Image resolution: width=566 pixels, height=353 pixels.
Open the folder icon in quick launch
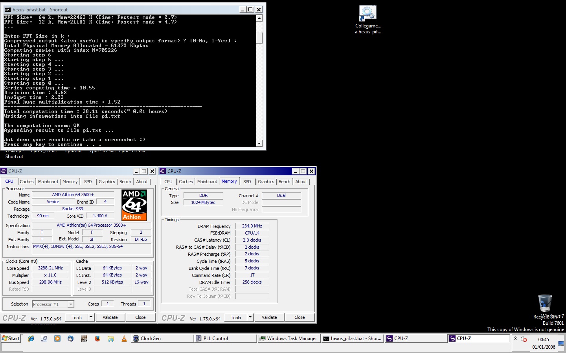tap(111, 338)
